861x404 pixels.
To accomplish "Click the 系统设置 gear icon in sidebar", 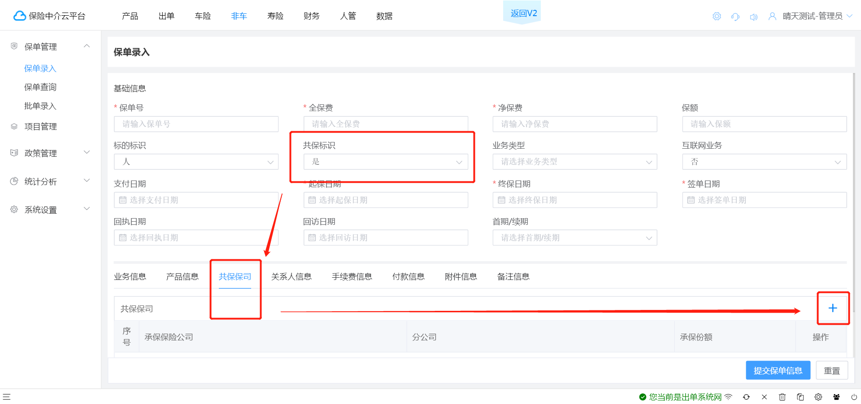I will tap(14, 210).
